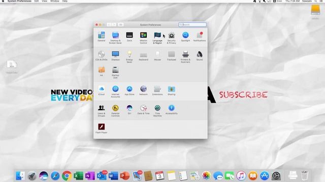Screen dimensions: 325x182
Task: Open Printers & Scanners preferences
Action: click(x=185, y=57)
